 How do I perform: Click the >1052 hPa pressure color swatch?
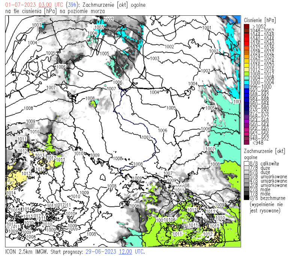coord(246,26)
